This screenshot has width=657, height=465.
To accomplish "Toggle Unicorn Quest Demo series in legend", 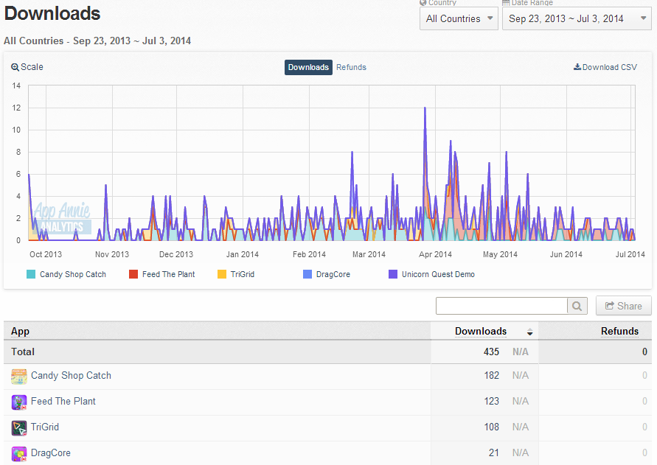I will point(432,274).
